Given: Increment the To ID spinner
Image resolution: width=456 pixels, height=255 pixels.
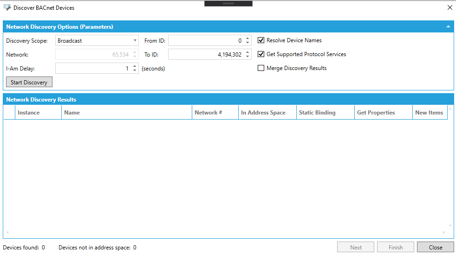Looking at the screenshot, I should click(248, 52).
